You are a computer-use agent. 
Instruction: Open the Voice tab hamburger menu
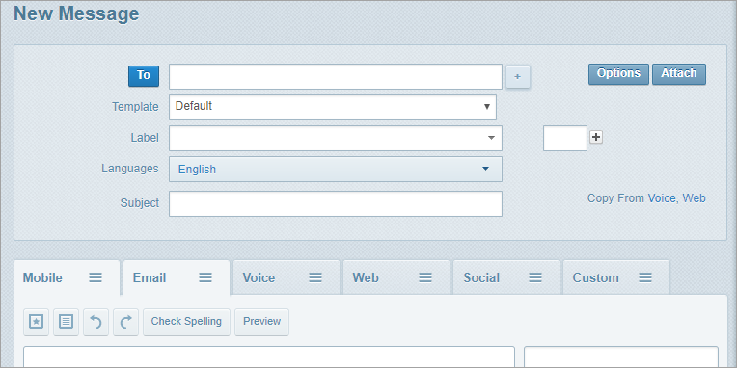315,277
